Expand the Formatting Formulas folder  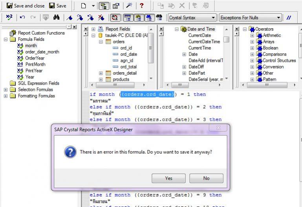pyautogui.click(x=5, y=96)
